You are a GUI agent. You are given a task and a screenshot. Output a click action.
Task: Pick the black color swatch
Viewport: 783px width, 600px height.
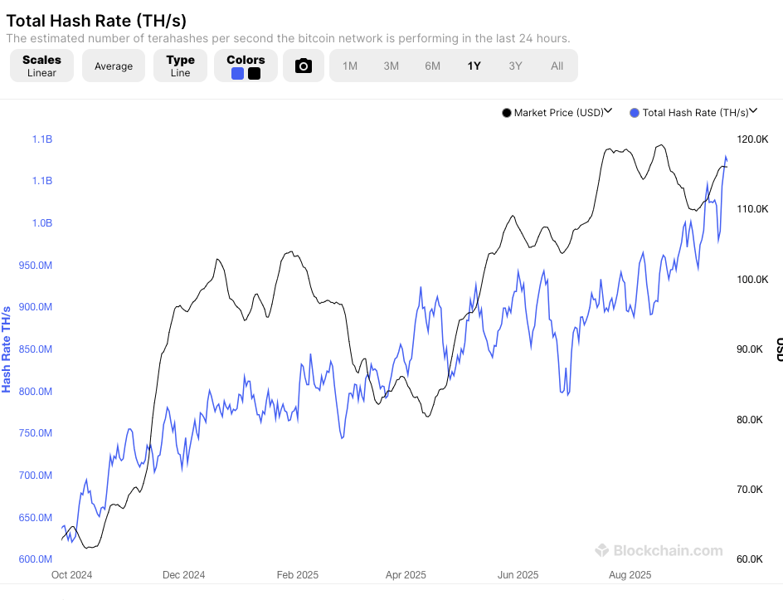point(254,73)
